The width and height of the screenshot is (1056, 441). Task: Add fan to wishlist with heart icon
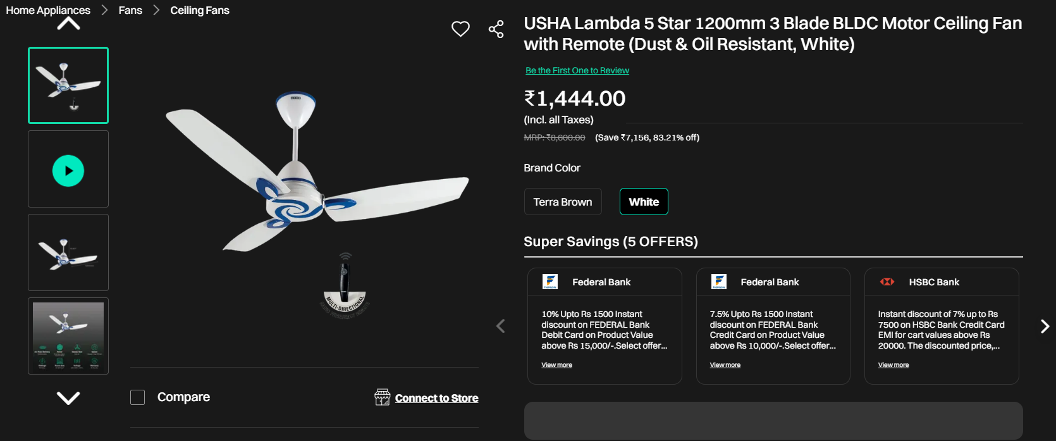[x=460, y=29]
